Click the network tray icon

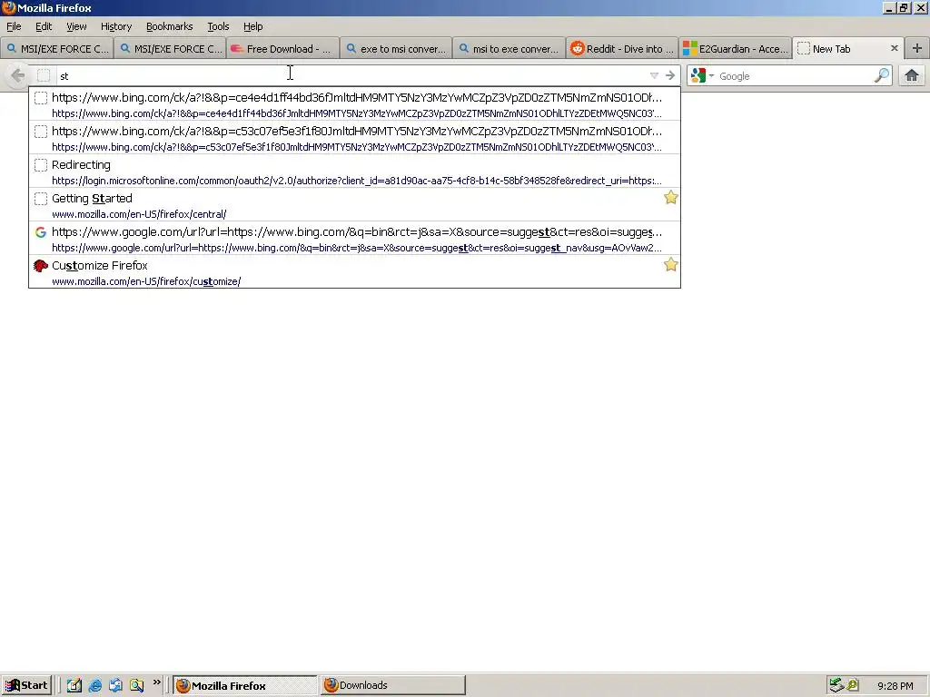836,685
